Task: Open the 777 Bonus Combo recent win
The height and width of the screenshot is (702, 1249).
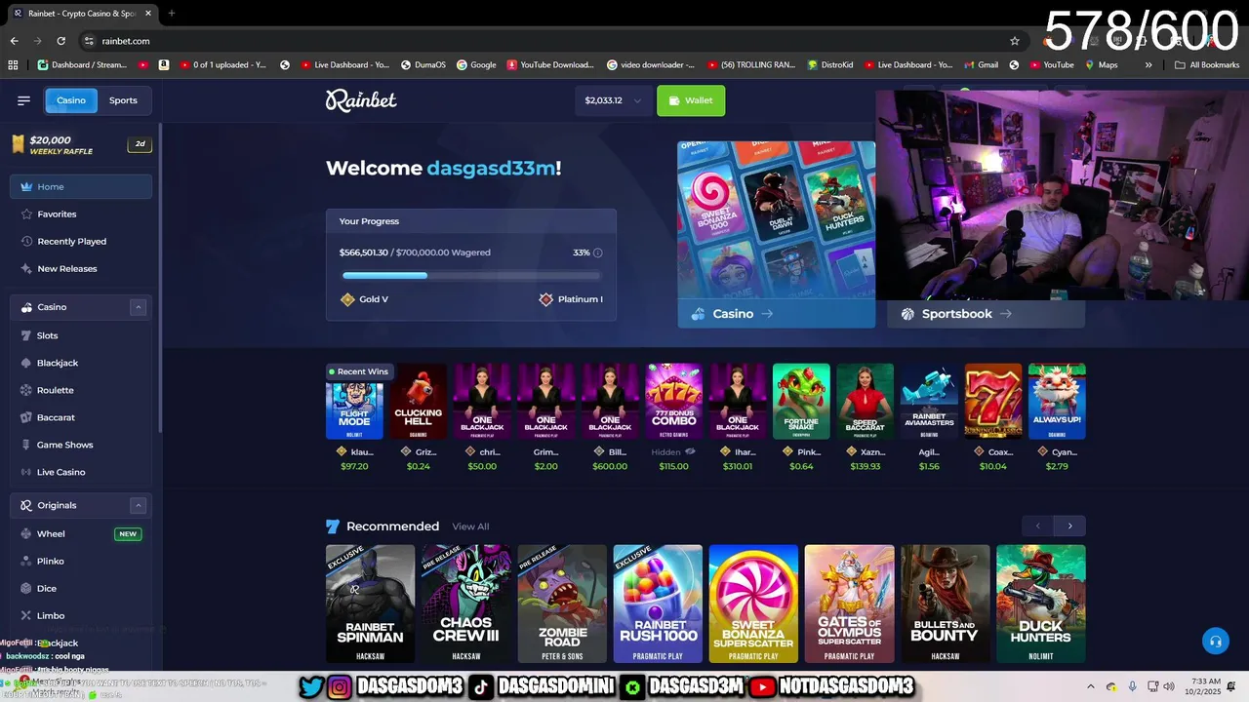Action: point(673,402)
